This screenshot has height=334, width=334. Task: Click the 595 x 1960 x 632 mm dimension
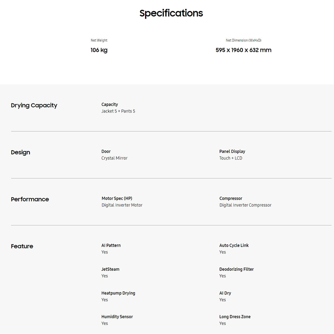point(243,50)
